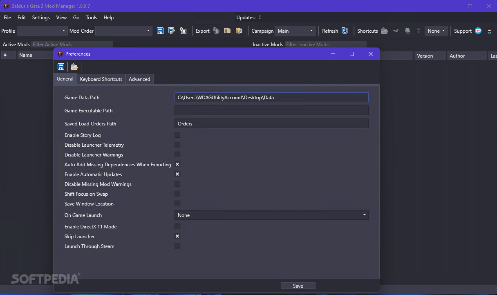Click the save order as icon with pencil
Viewport: 497px width, 295px height.
(172, 31)
